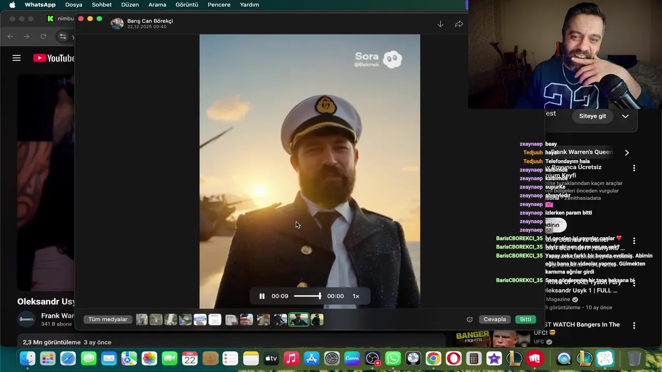Open Mail from the dock
This screenshot has width=662, height=372.
point(109,358)
